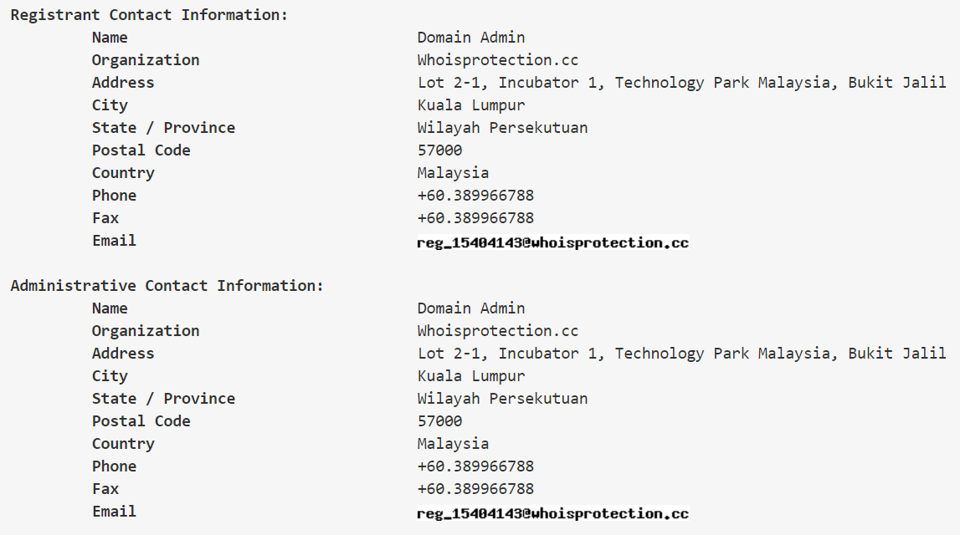Click the registrant email address image

point(552,242)
